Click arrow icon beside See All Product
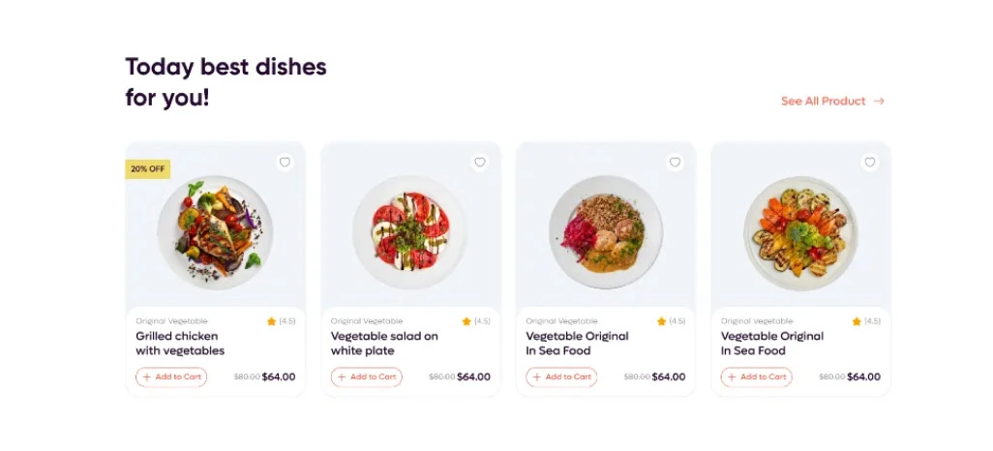Screen dimensions: 993x451 879,101
